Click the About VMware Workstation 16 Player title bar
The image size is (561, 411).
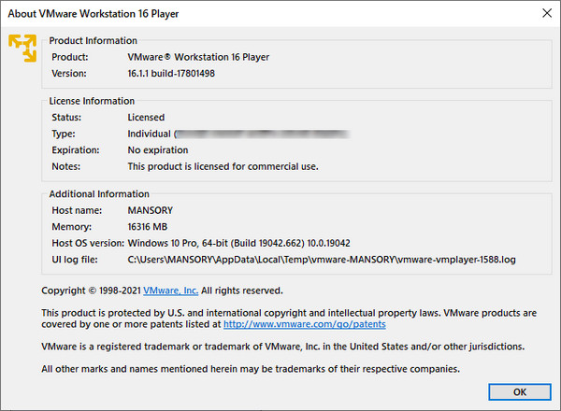tap(187, 12)
